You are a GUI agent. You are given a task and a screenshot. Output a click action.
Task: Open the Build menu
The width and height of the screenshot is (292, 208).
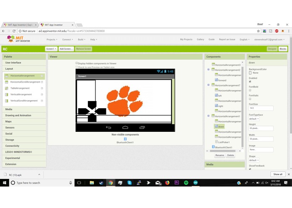coord(82,40)
